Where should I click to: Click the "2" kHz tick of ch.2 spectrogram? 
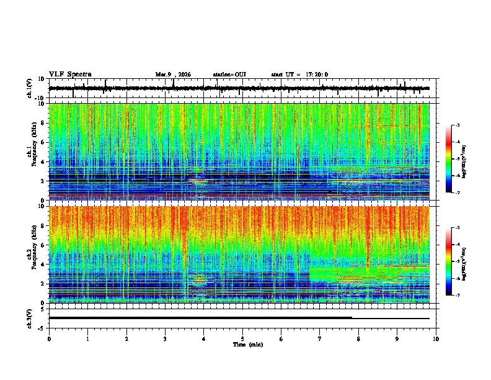(x=43, y=284)
